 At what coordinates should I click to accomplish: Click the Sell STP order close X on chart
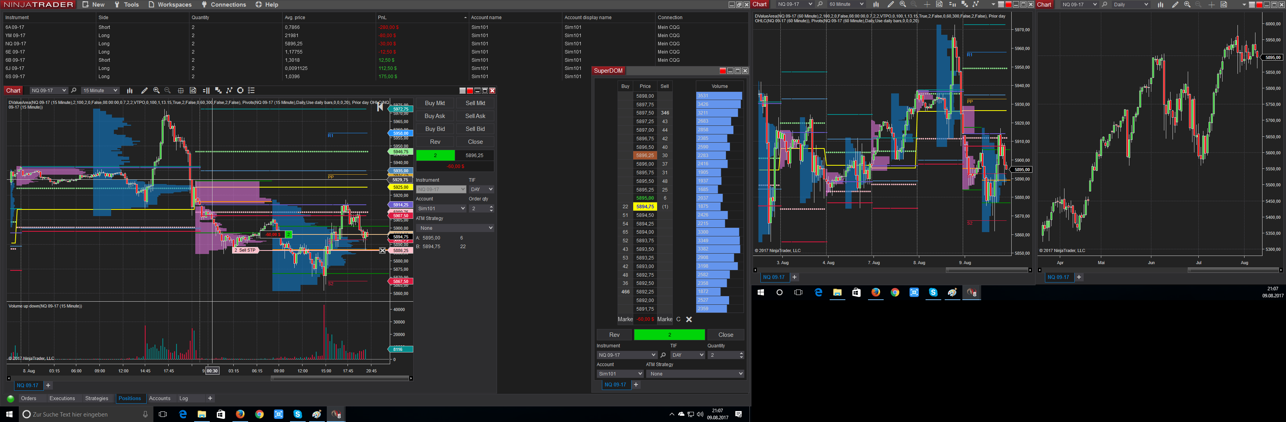[x=382, y=250]
